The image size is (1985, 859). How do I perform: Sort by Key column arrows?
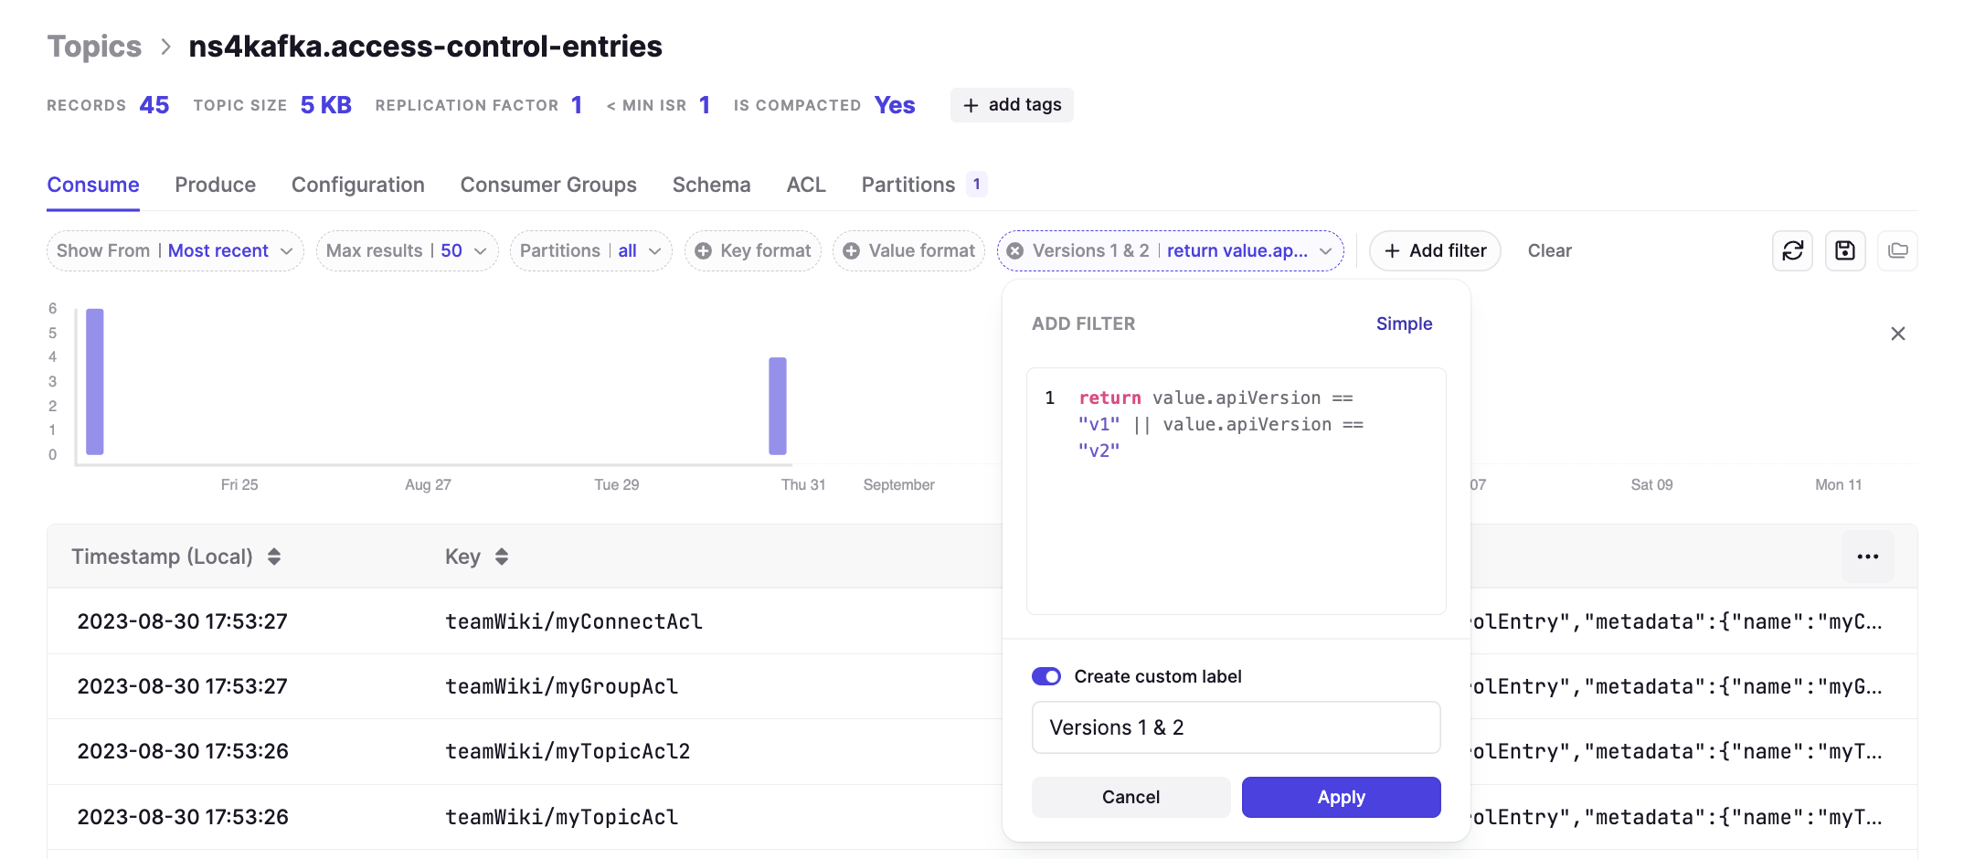point(502,557)
